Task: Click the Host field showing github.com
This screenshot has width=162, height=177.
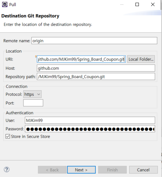Action: (x=96, y=68)
